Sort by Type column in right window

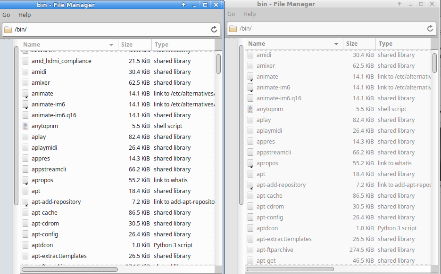[403, 44]
